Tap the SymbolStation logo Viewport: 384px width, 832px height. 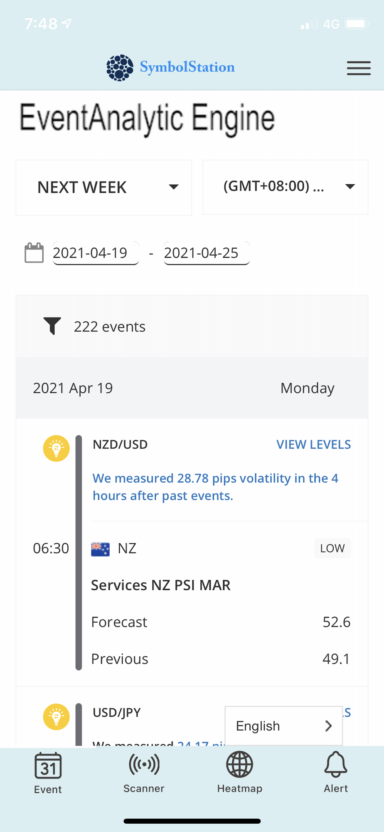[x=171, y=67]
